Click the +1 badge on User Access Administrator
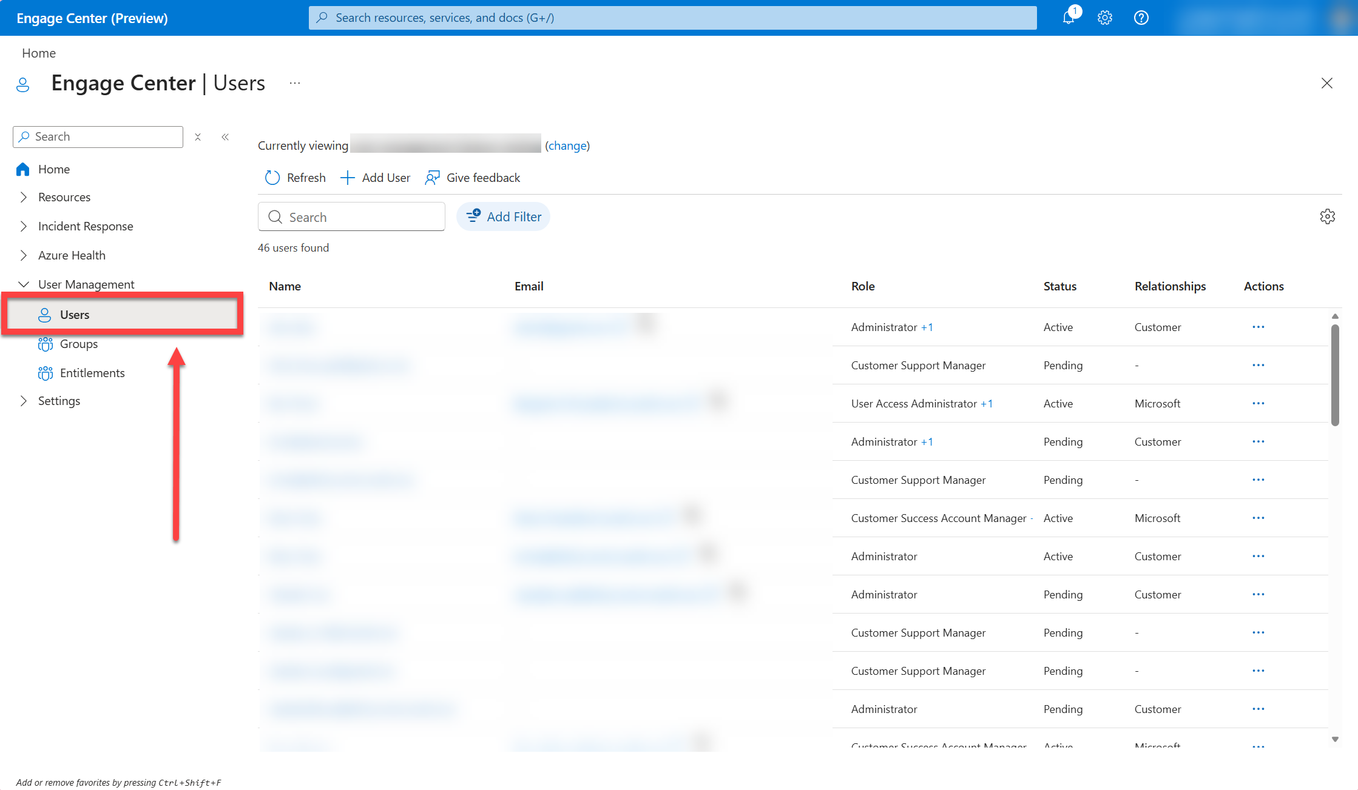1358x790 pixels. [987, 403]
